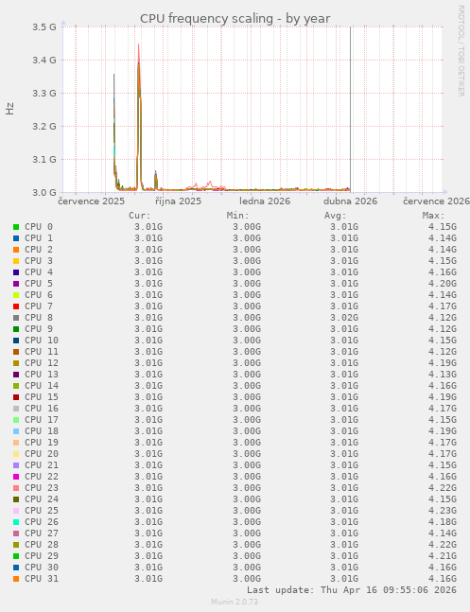Click the lime swatch beside CPU 6
This screenshot has width=470, height=612.
pyautogui.click(x=16, y=295)
